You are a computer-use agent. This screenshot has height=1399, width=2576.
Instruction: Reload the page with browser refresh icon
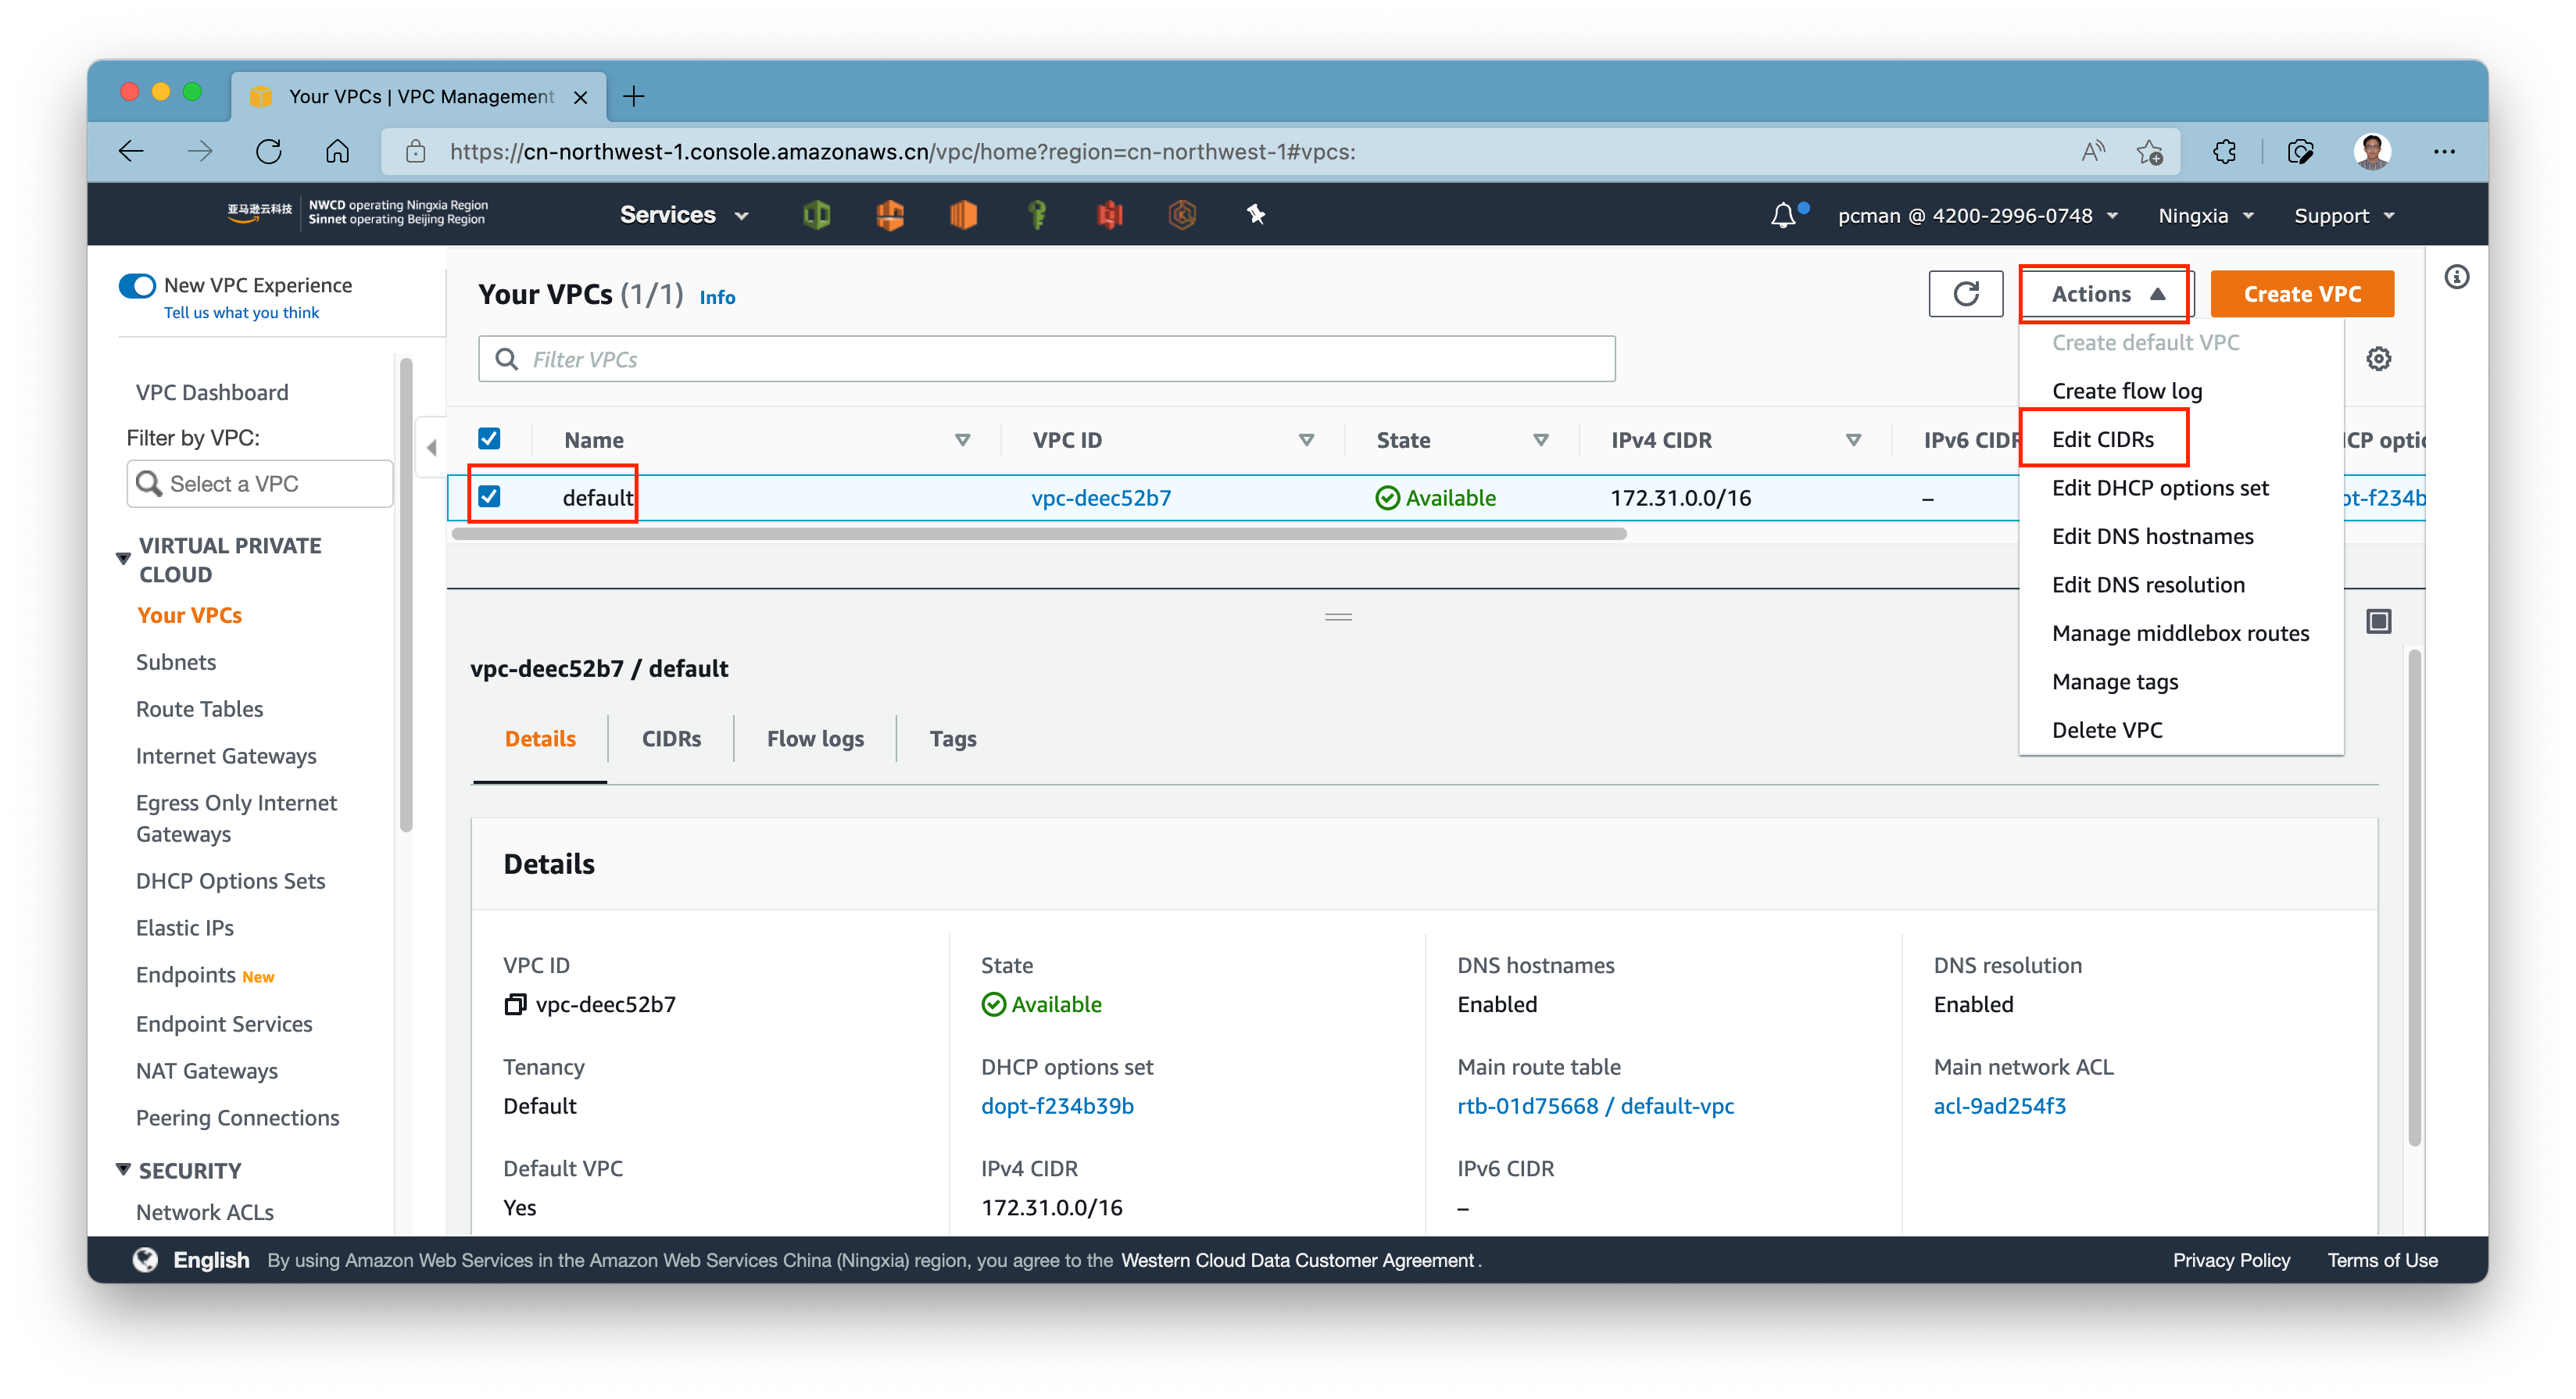(x=269, y=152)
